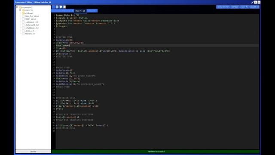Open TEMP_V1.txt in the file tree
This screenshot has height=155, width=275.
coord(31,19)
